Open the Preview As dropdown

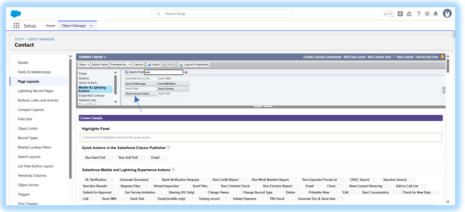click(x=120, y=65)
